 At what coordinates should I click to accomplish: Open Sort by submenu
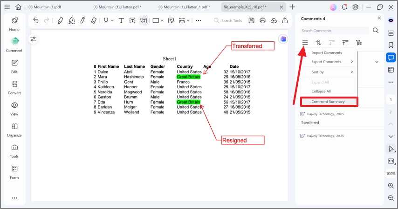[x=329, y=72]
